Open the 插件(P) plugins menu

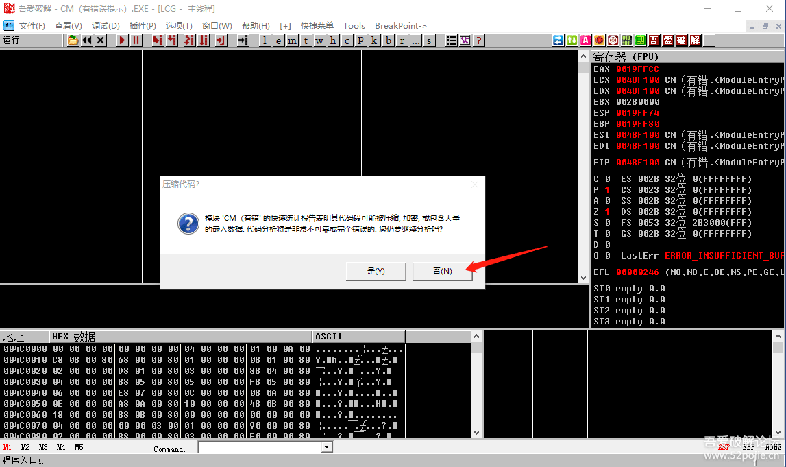pos(143,26)
